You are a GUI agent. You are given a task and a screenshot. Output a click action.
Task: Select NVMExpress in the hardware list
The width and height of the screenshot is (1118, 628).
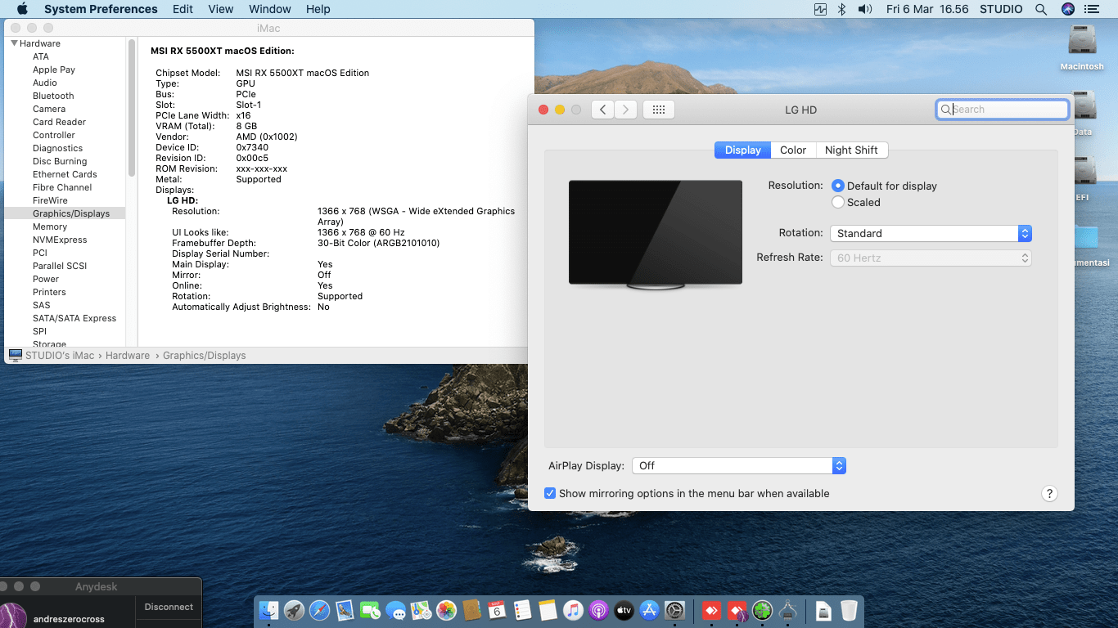tap(60, 240)
